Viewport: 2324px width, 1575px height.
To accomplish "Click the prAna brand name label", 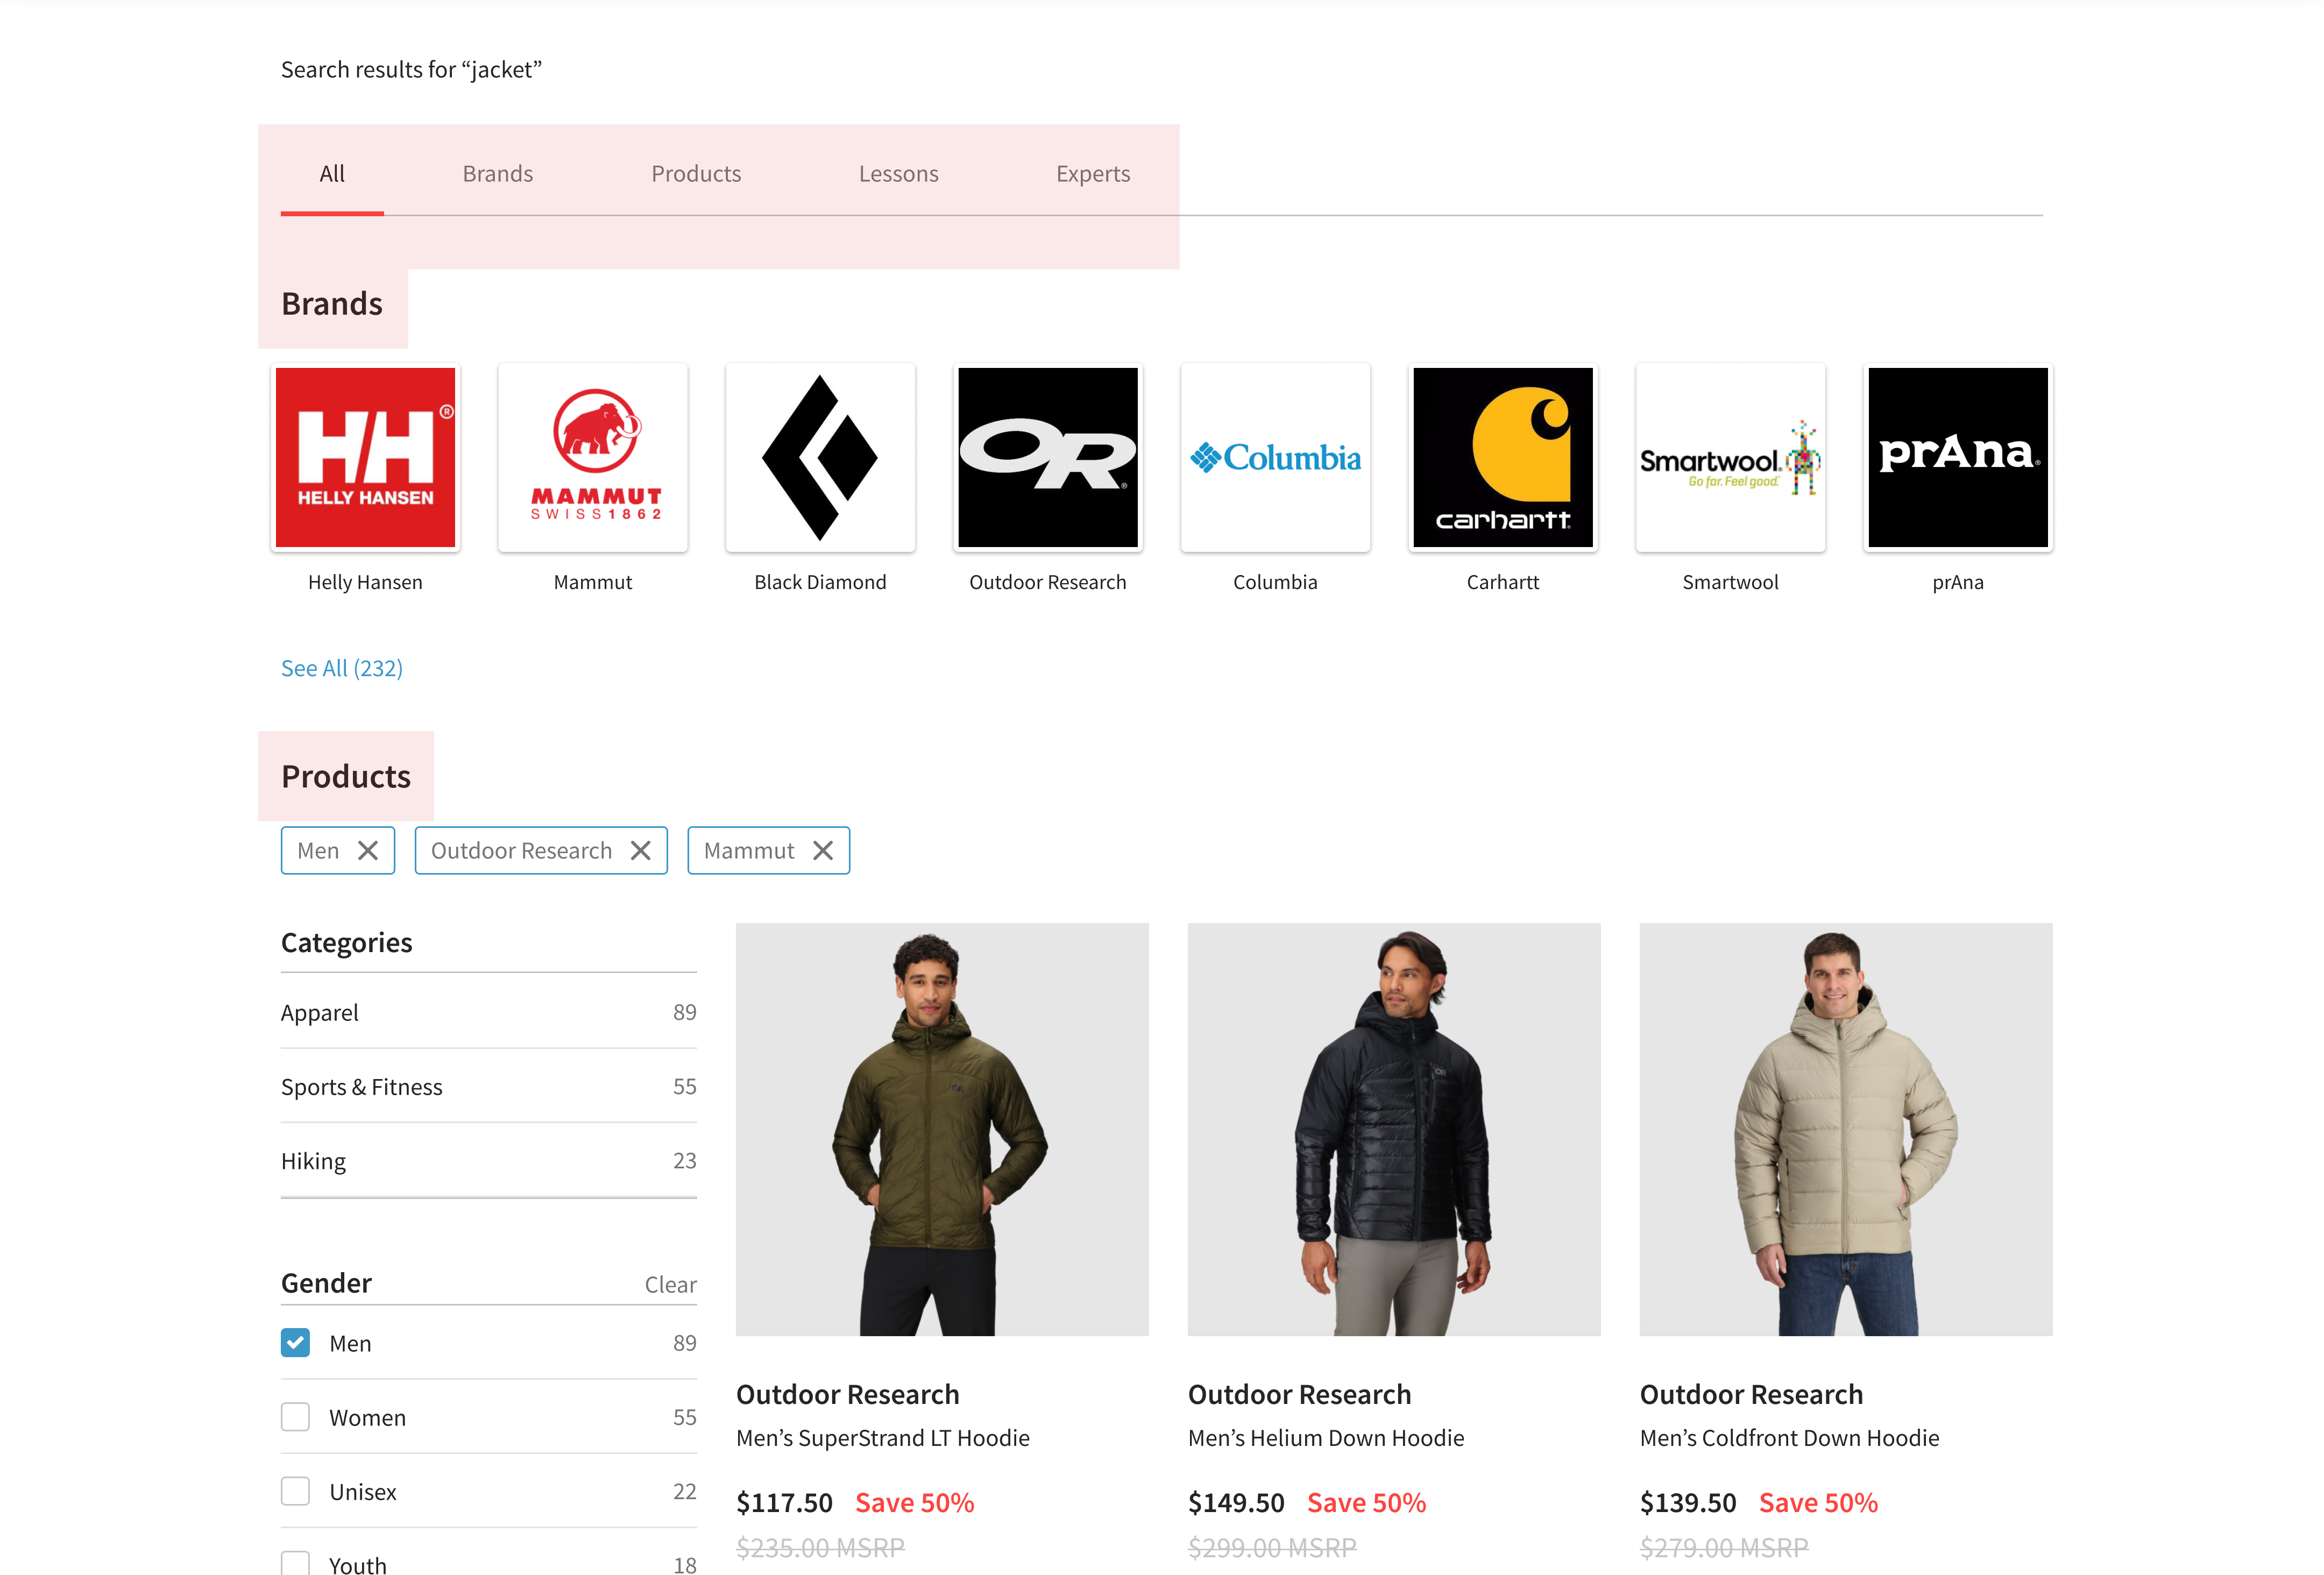I will 1958,582.
